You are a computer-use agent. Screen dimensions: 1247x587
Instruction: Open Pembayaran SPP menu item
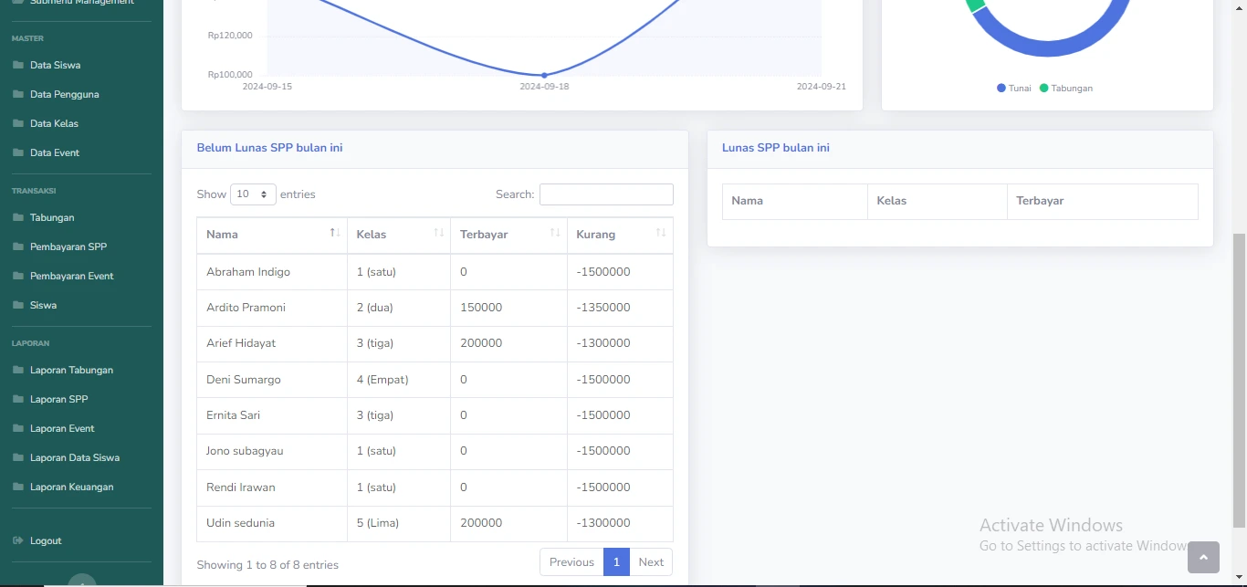tap(68, 246)
